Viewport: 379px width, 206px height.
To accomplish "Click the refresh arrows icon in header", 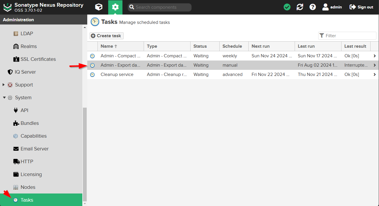I will 300,7.
